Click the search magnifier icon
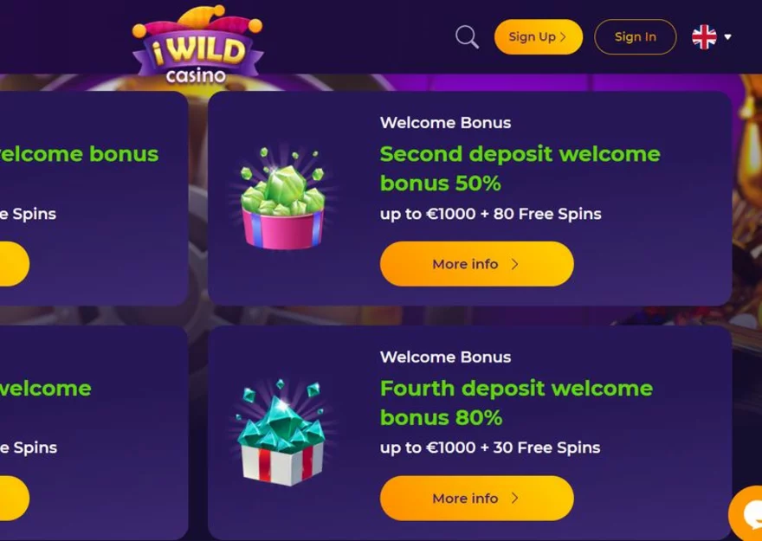Image resolution: width=762 pixels, height=541 pixels. click(467, 37)
